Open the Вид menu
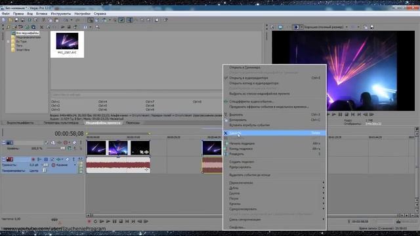Viewport: 420px width, 236px height. 30,14
